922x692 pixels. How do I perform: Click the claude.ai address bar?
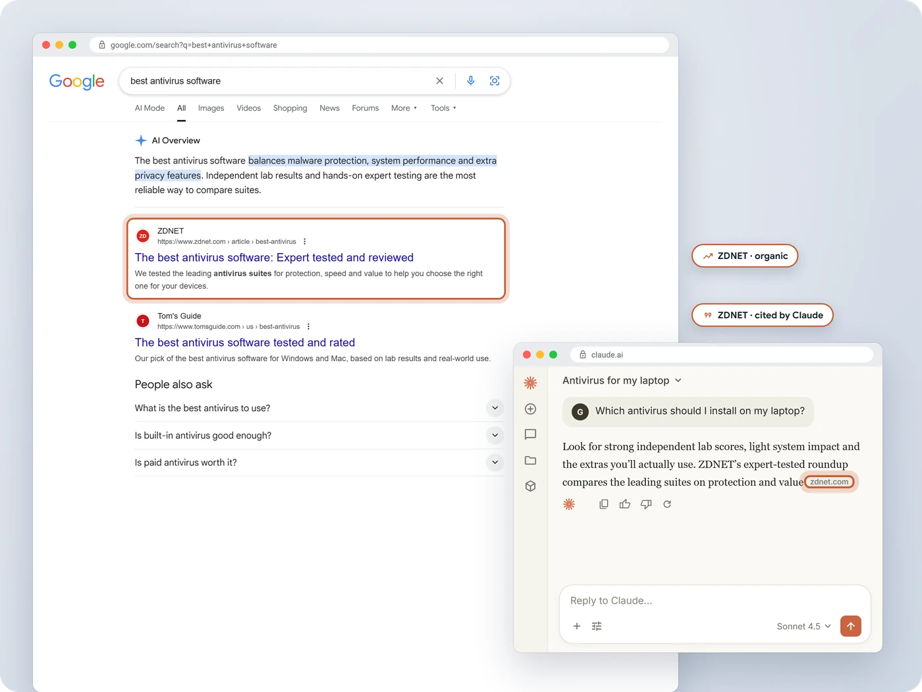pyautogui.click(x=722, y=355)
